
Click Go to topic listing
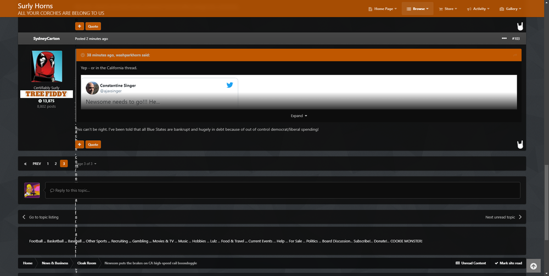(40, 217)
